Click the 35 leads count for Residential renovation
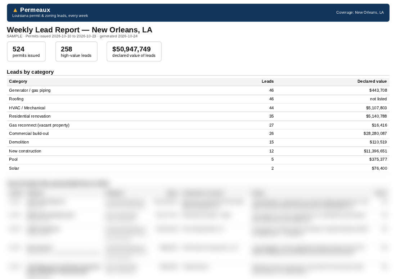This screenshot has width=396, height=279. [x=271, y=116]
